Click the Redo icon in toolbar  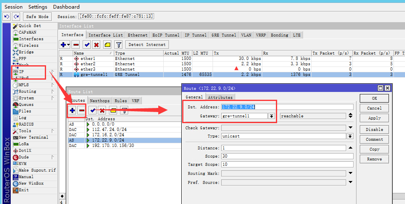[16, 16]
